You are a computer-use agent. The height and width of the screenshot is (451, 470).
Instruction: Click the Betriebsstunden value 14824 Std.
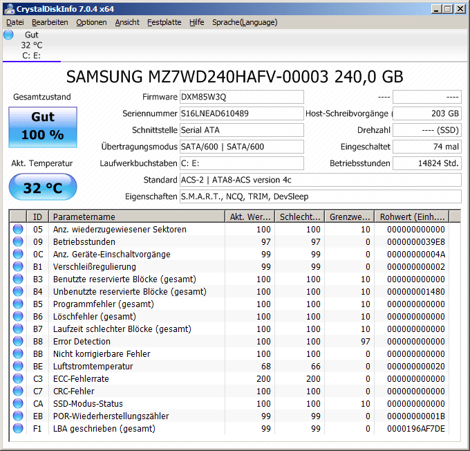tap(427, 163)
